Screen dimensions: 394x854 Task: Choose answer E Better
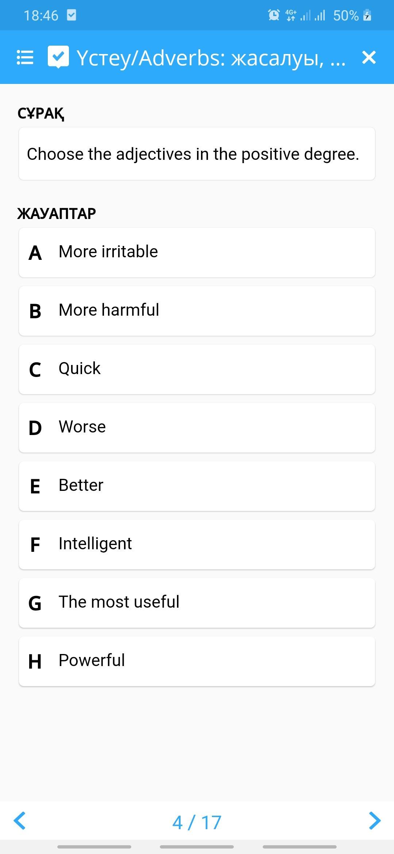[x=197, y=486]
